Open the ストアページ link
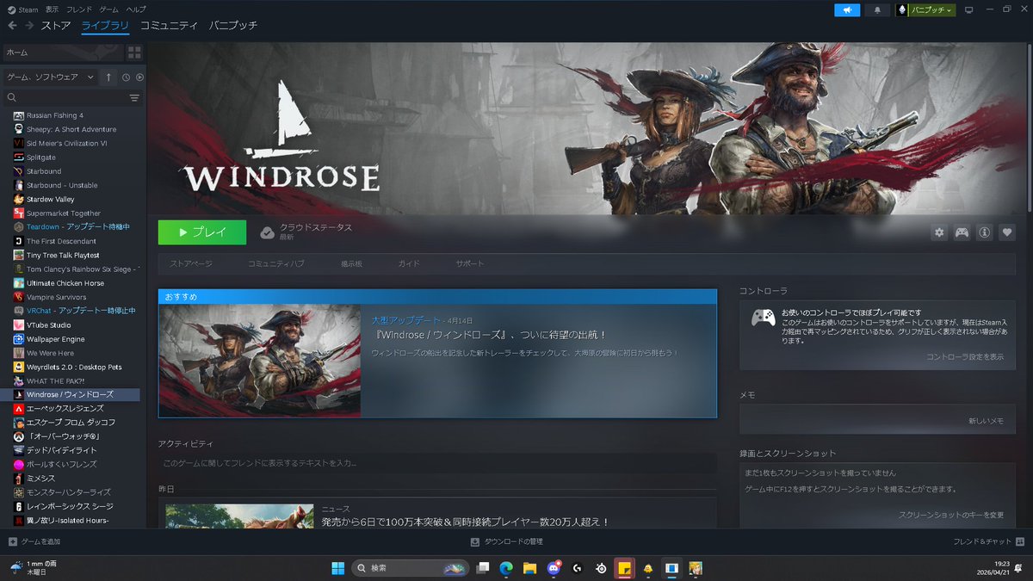This screenshot has height=581, width=1033. [191, 263]
